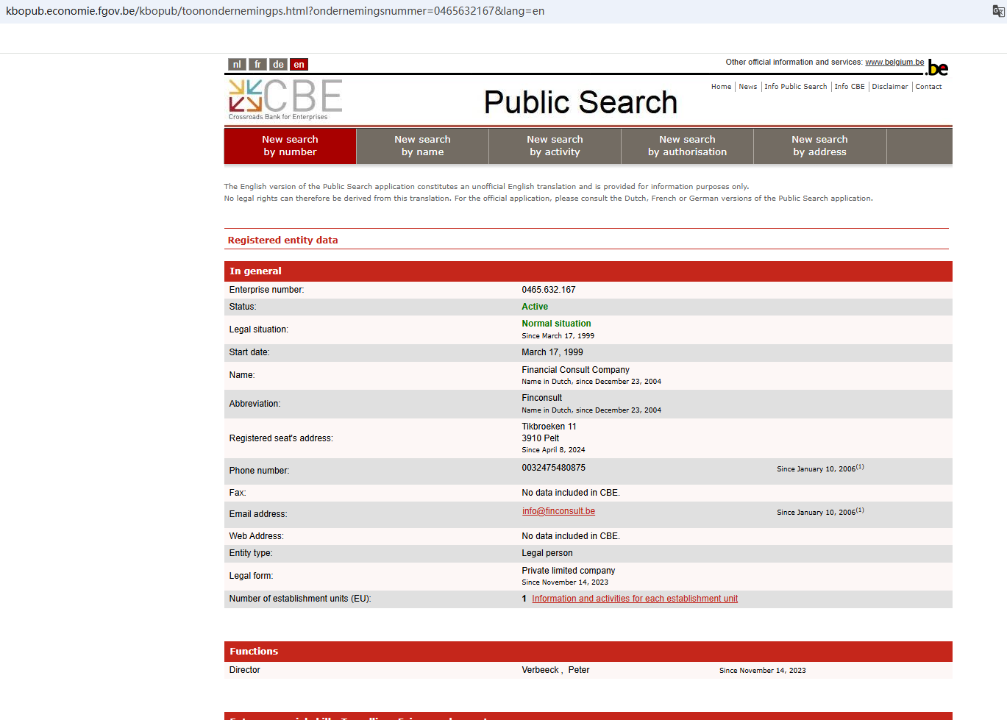Switch language to German (de)

tap(278, 65)
